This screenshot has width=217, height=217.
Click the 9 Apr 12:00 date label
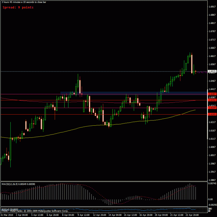tap(84, 215)
